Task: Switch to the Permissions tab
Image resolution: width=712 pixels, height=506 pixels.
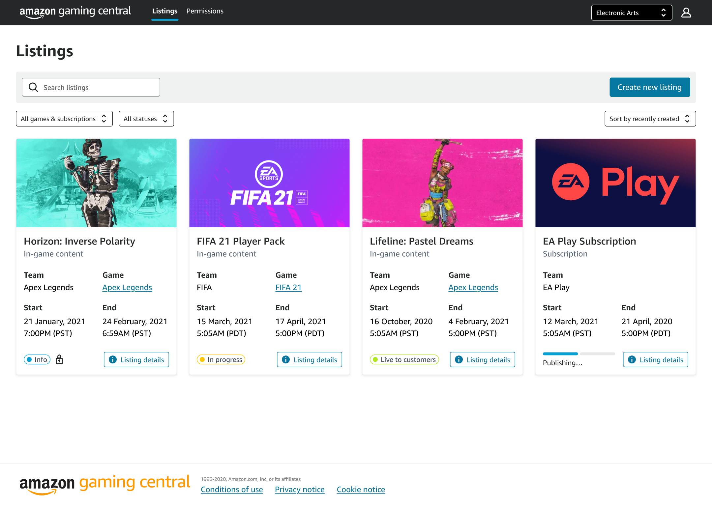Action: click(205, 11)
